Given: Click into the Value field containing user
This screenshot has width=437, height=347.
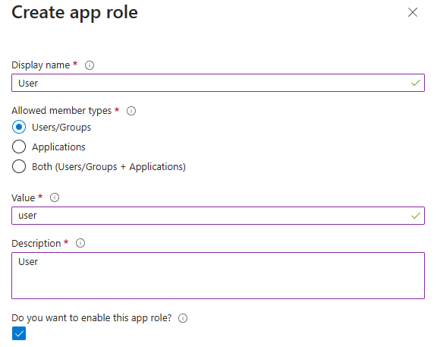Looking at the screenshot, I should (x=218, y=216).
